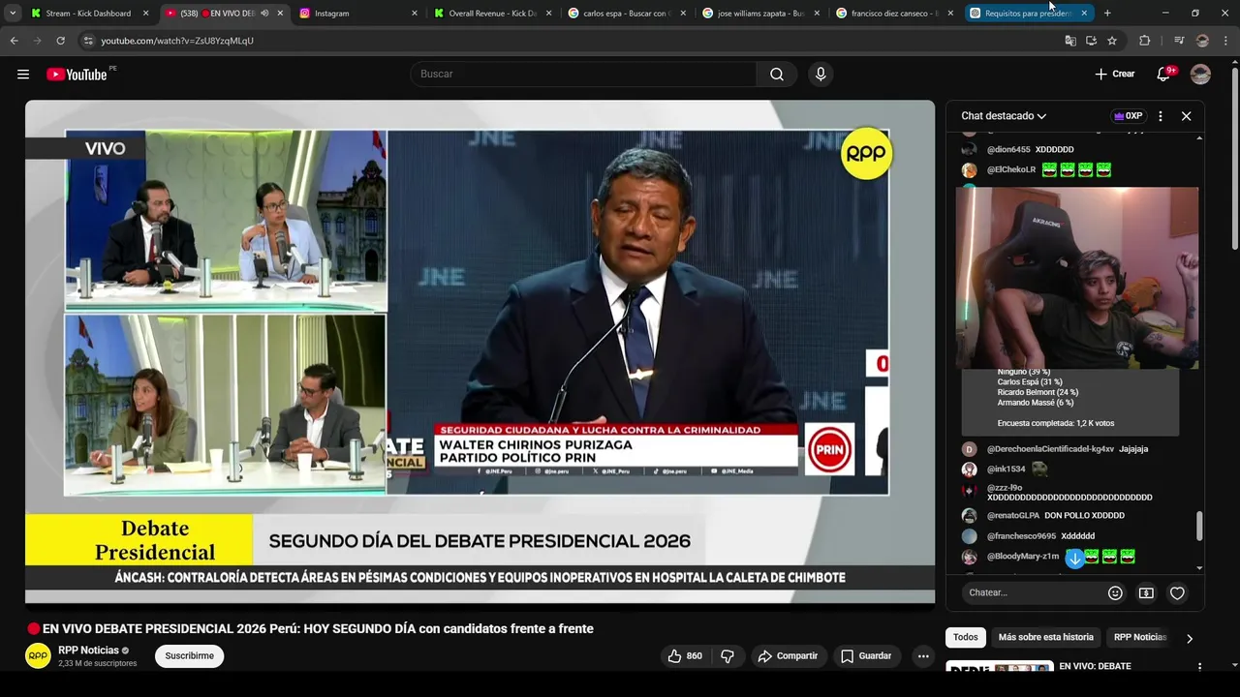Jump to newest chat messages arrow

(x=1074, y=559)
